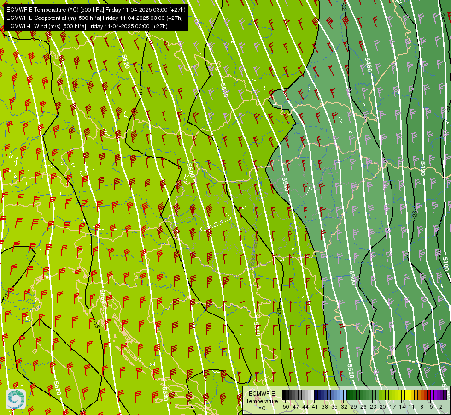Screen dimensions: 451x415
Task: Click the -2 value on the legend scale
Action: 440,407
